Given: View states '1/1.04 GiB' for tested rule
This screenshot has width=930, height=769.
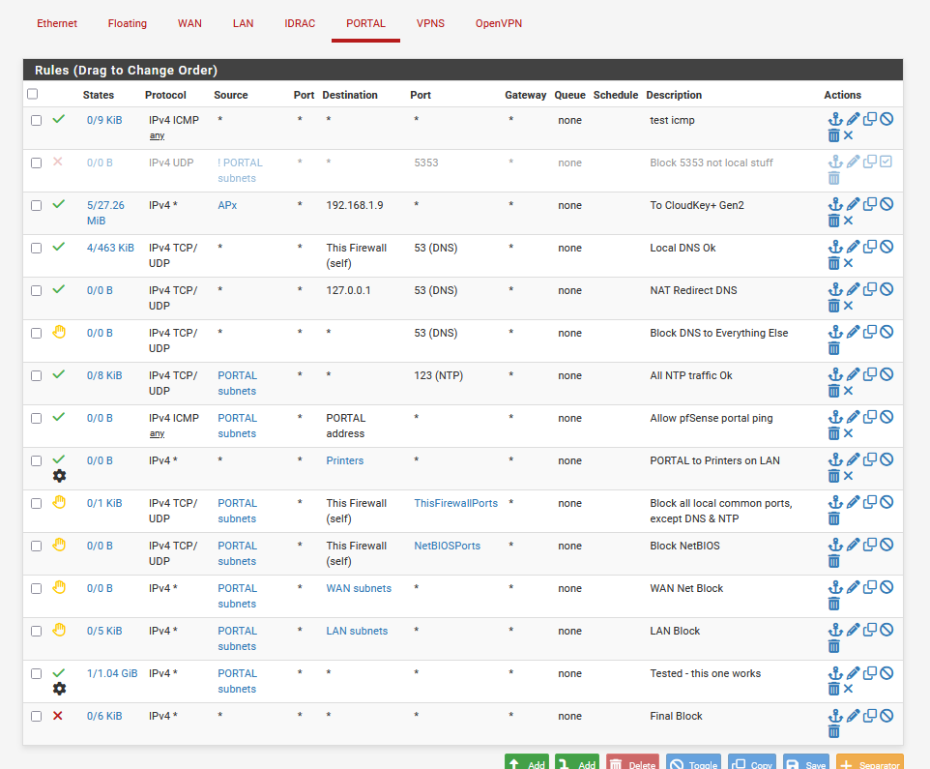Looking at the screenshot, I should click(x=112, y=673).
